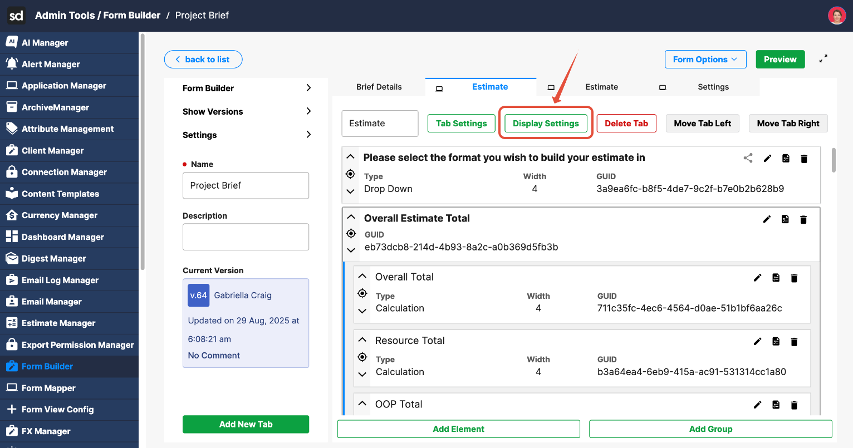Click Move Tab Right

tap(788, 124)
